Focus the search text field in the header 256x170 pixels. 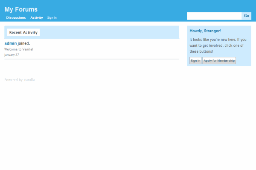(x=214, y=16)
